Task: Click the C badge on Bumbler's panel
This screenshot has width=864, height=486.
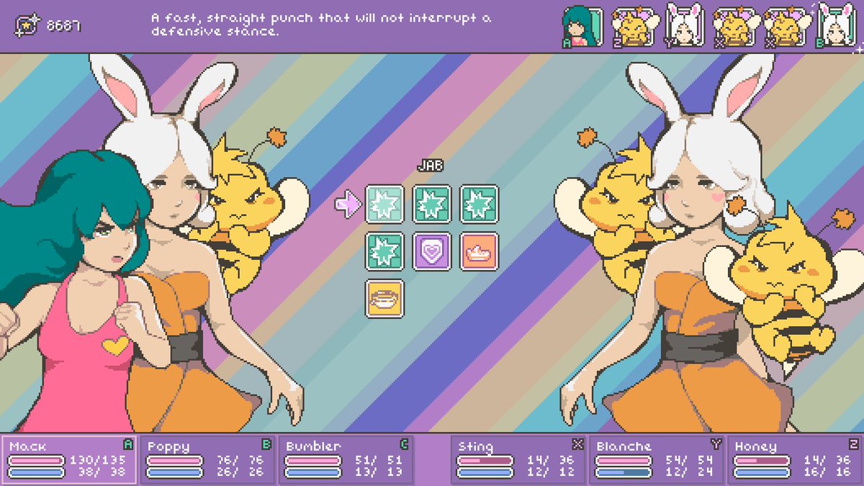Action: [x=405, y=444]
